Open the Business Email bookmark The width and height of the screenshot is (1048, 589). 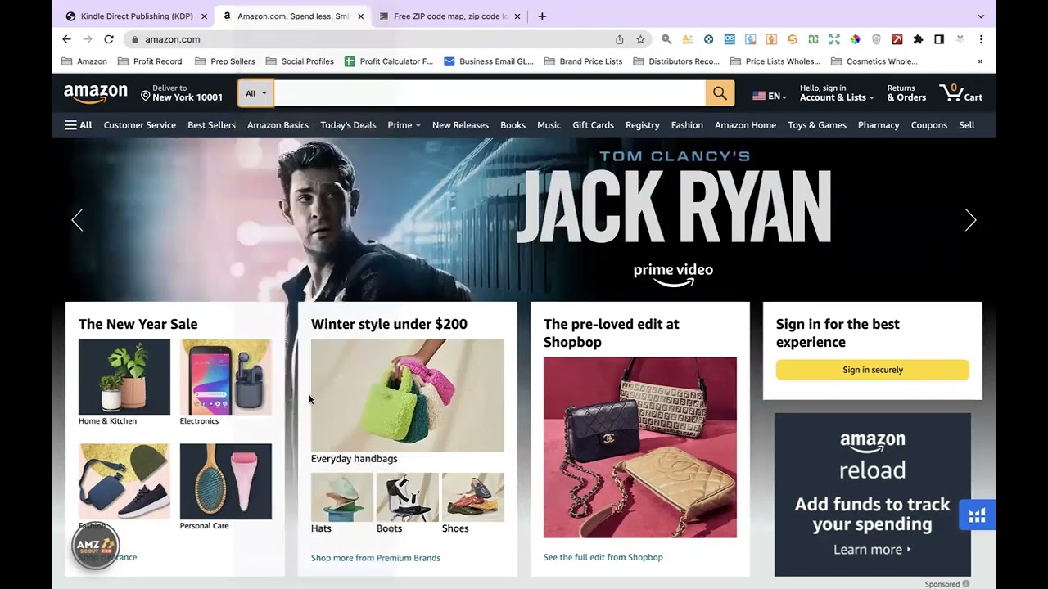[489, 61]
